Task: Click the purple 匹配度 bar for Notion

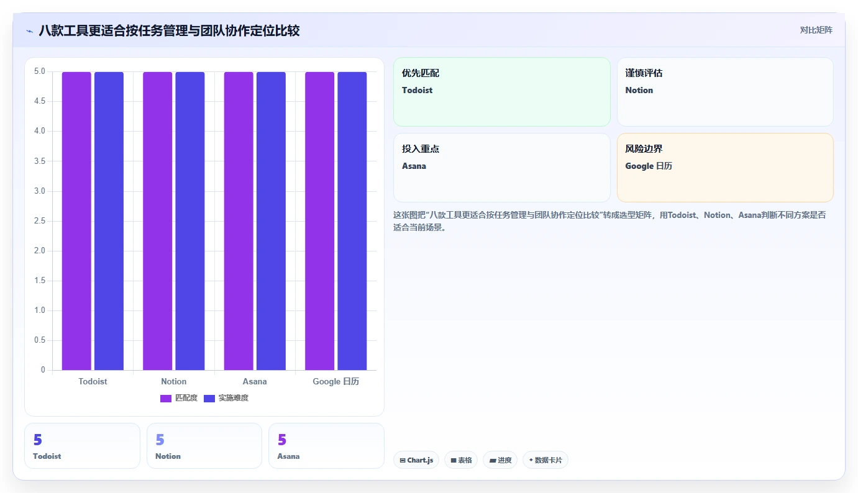Action: click(x=158, y=221)
